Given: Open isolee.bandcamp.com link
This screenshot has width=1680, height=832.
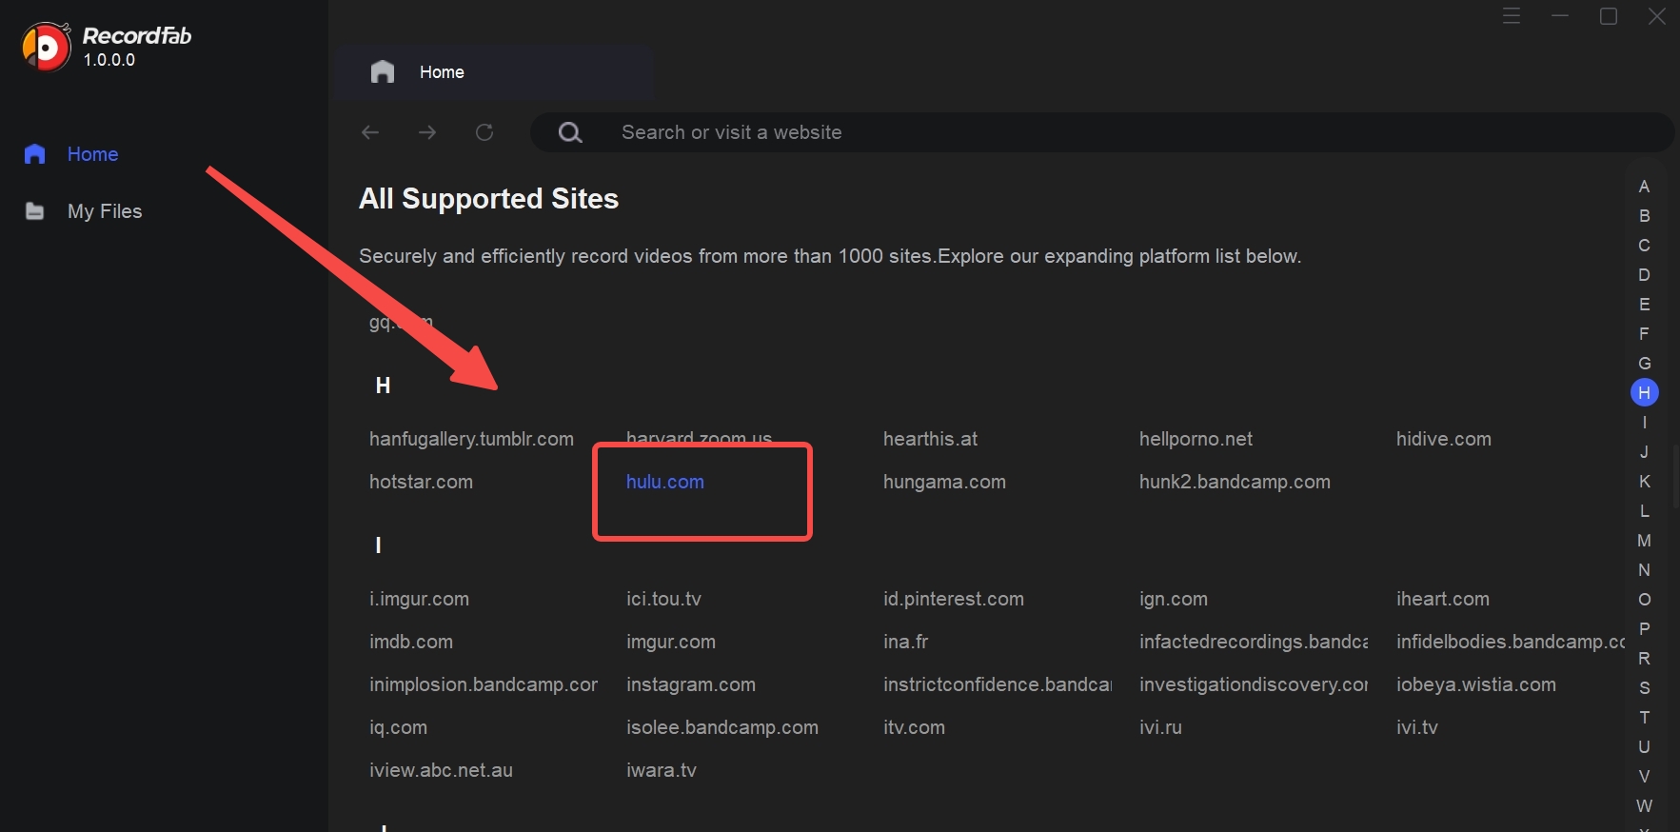Looking at the screenshot, I should pyautogui.click(x=722, y=727).
